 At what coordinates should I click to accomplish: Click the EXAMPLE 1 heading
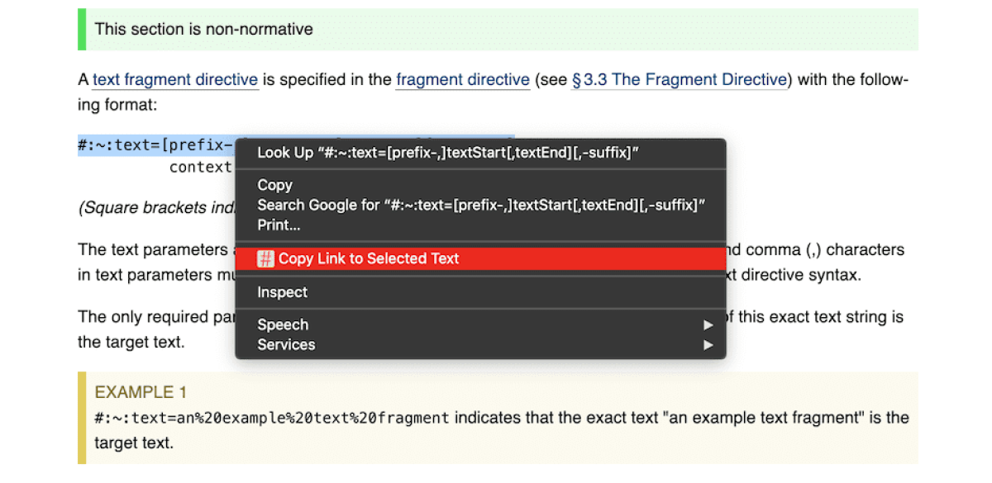[x=135, y=392]
